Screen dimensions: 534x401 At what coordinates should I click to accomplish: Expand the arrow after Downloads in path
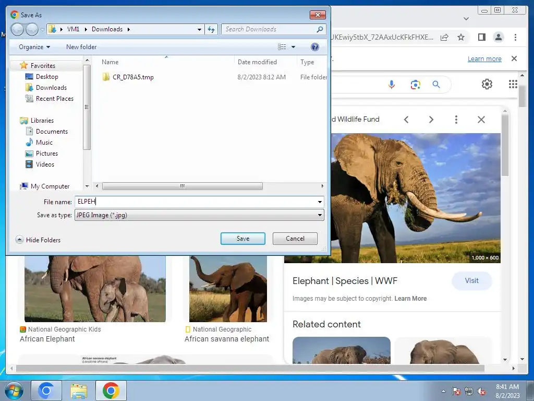129,29
